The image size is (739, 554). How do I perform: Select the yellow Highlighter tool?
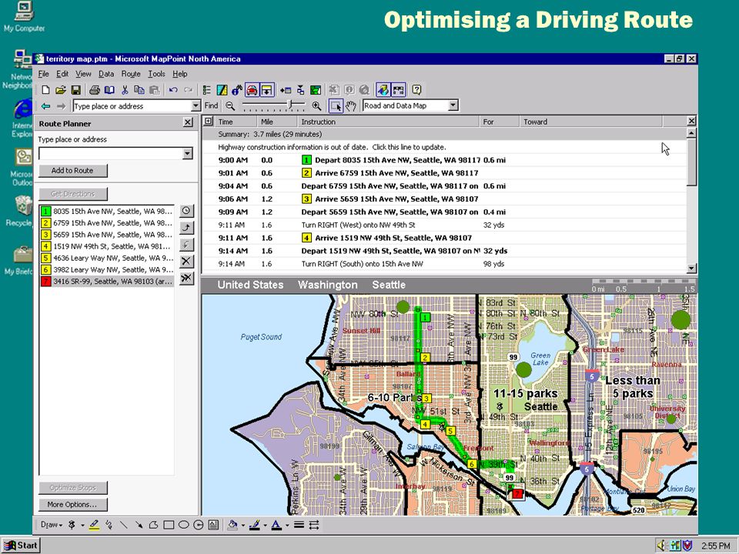(x=94, y=525)
